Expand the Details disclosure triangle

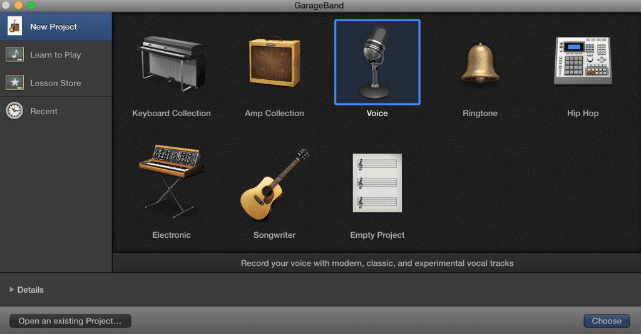pyautogui.click(x=12, y=290)
